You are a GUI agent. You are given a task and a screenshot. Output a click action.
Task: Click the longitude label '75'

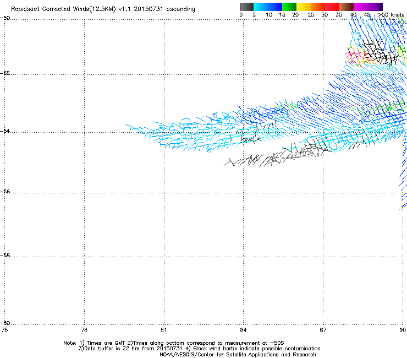(x=4, y=330)
